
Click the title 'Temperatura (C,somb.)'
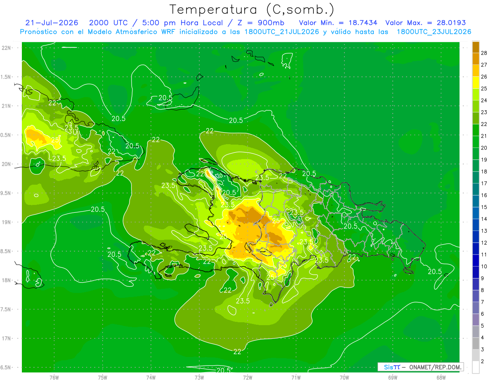pyautogui.click(x=252, y=10)
